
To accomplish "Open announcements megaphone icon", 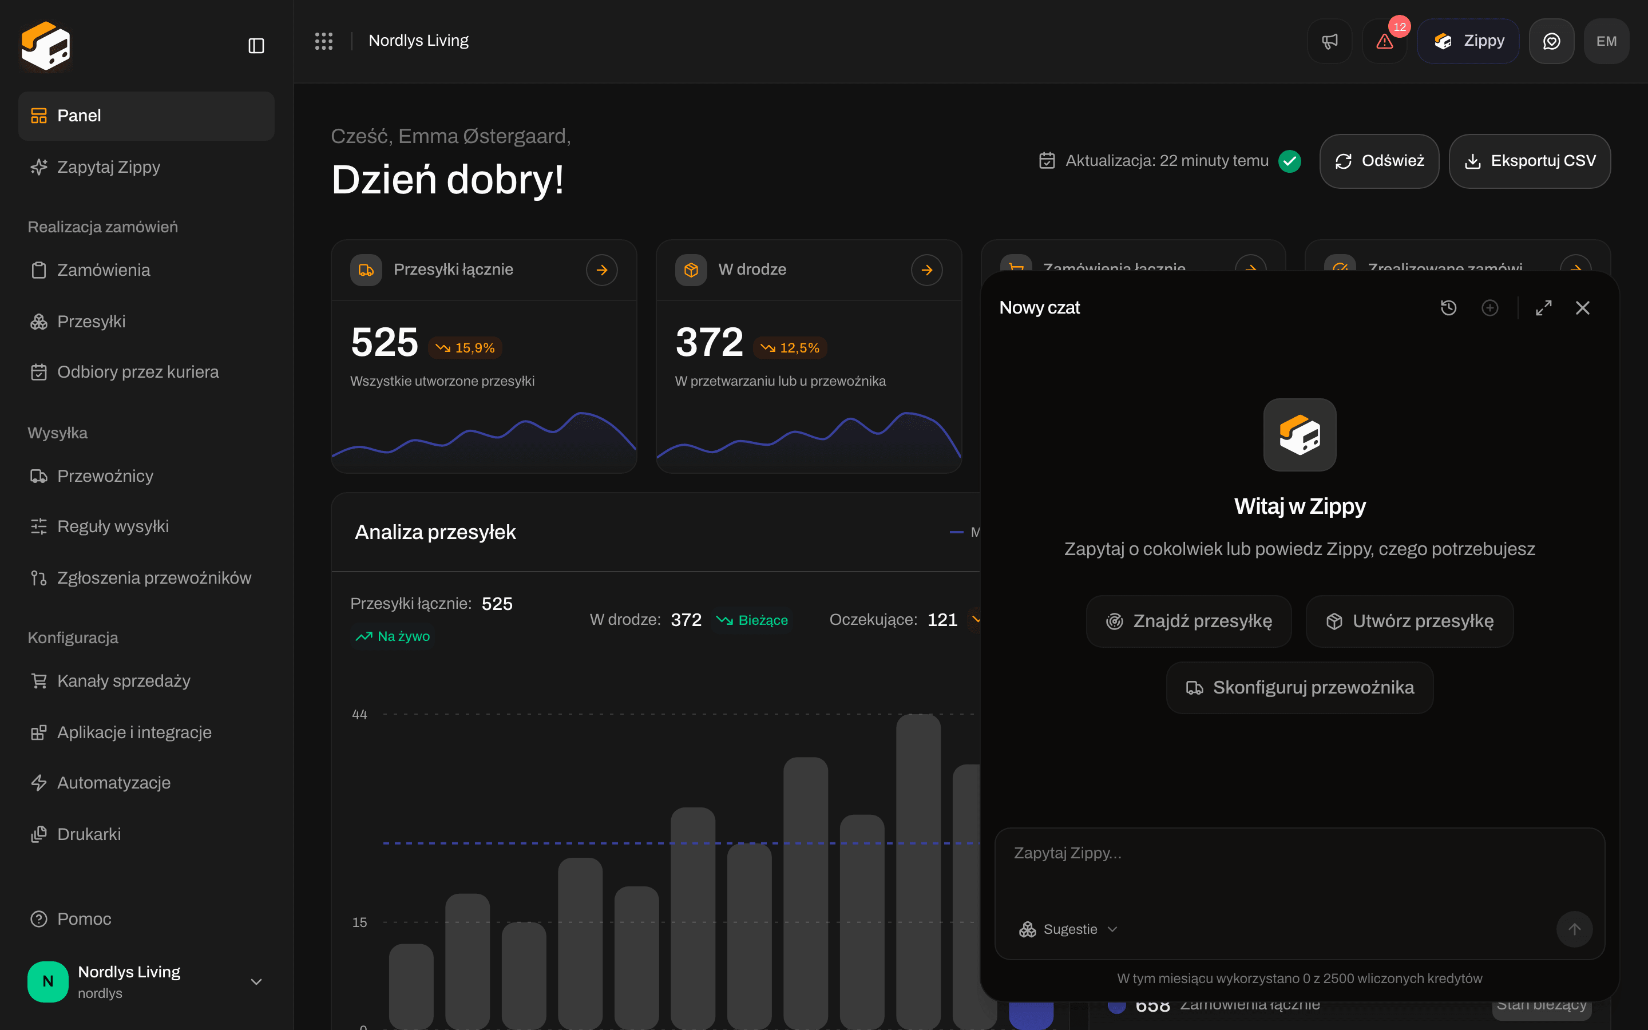I will tap(1329, 41).
